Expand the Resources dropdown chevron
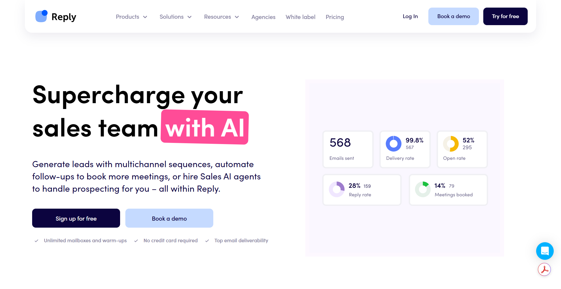Image resolution: width=561 pixels, height=289 pixels. 237,17
